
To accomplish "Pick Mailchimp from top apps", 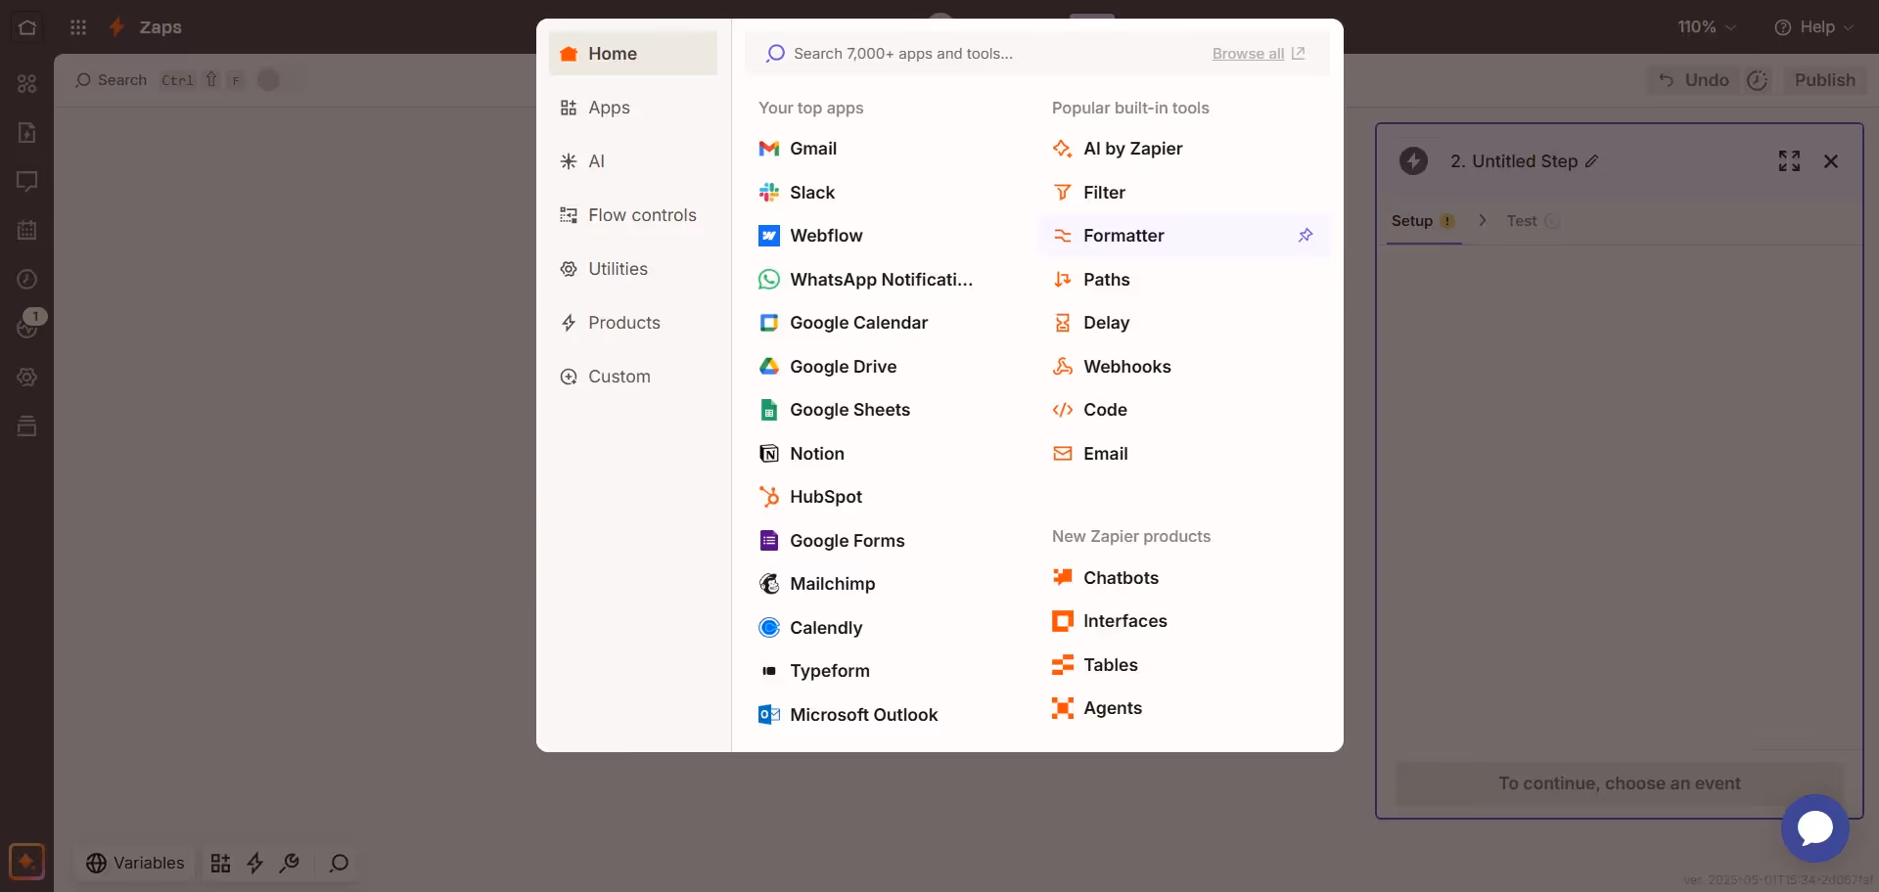I will pos(816,584).
